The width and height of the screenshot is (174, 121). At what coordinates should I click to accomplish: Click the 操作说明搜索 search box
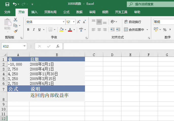pyautogui.click(x=150, y=4)
